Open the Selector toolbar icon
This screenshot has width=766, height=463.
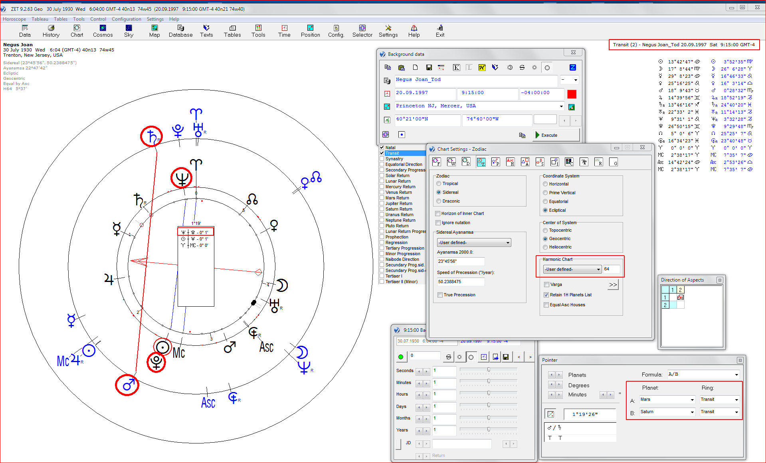point(362,31)
